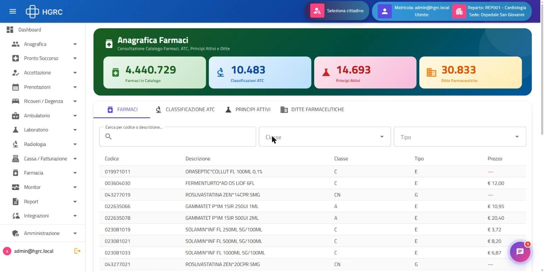This screenshot has width=544, height=272.
Task: Select the ORASEPTIC*COLLUT FL 100ML row
Action: (313, 172)
